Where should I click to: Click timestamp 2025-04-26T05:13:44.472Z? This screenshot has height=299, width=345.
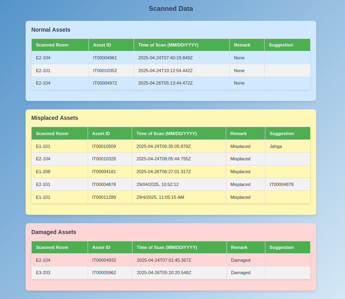point(165,83)
